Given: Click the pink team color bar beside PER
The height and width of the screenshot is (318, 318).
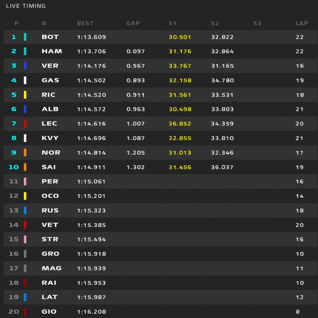Looking at the screenshot, I should pyautogui.click(x=25, y=182).
